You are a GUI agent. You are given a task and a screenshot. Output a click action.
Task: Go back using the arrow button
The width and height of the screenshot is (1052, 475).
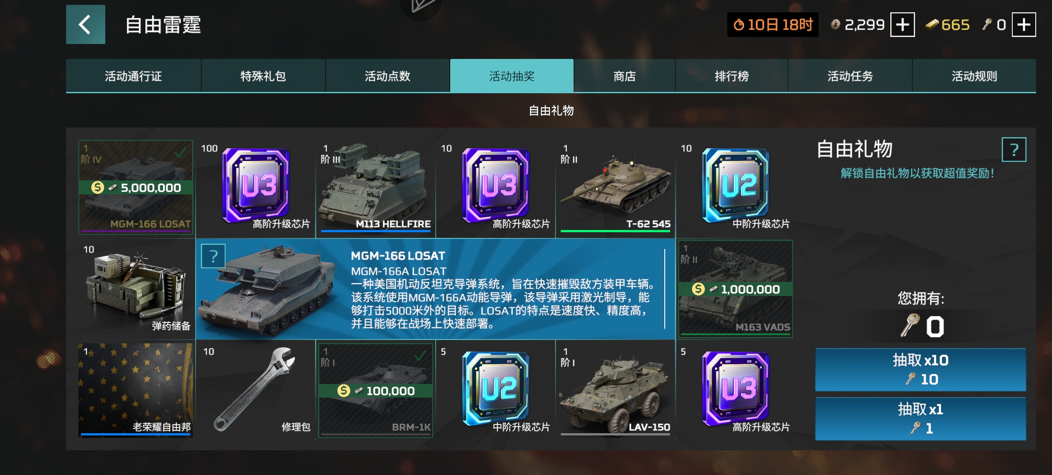(85, 25)
